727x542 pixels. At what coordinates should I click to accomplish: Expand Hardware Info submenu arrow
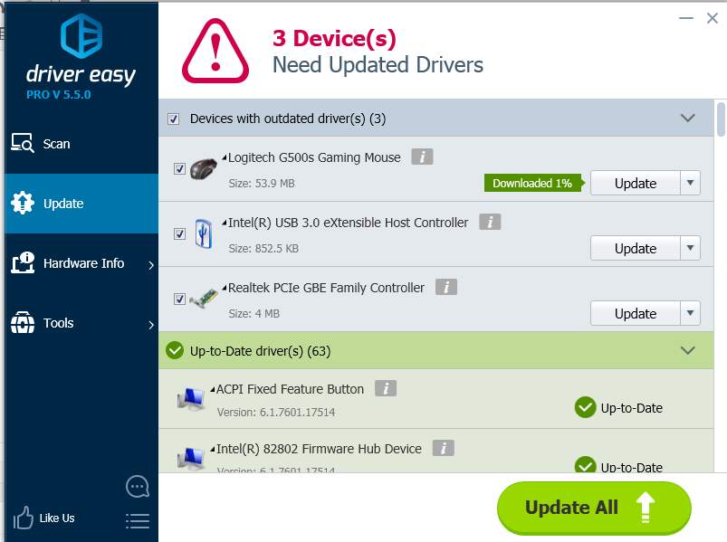pyautogui.click(x=150, y=265)
